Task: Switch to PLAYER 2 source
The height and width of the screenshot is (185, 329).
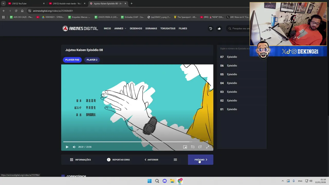Action: pos(92,60)
